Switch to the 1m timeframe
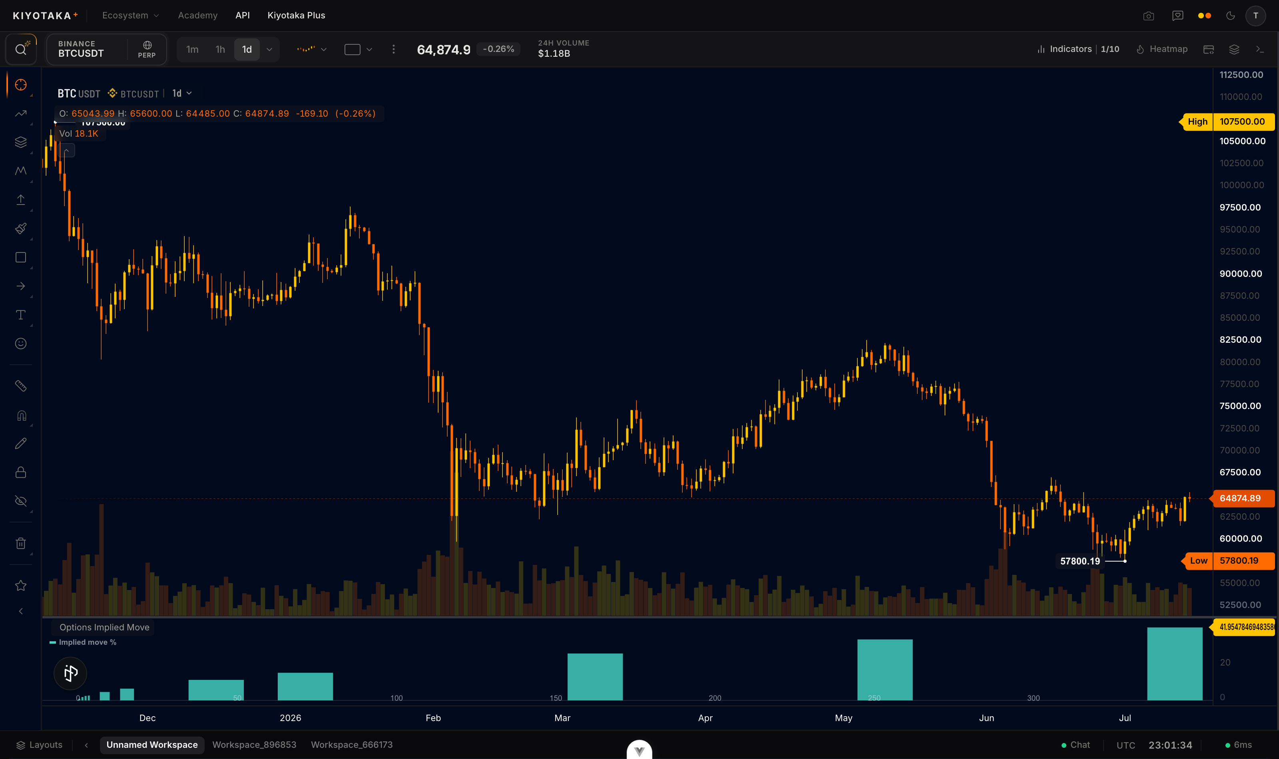 tap(192, 49)
